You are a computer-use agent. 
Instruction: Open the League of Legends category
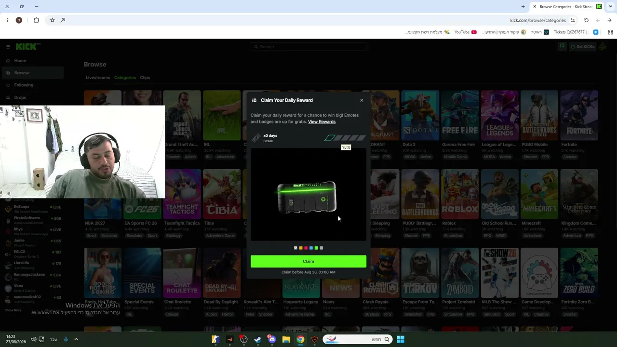click(x=500, y=115)
